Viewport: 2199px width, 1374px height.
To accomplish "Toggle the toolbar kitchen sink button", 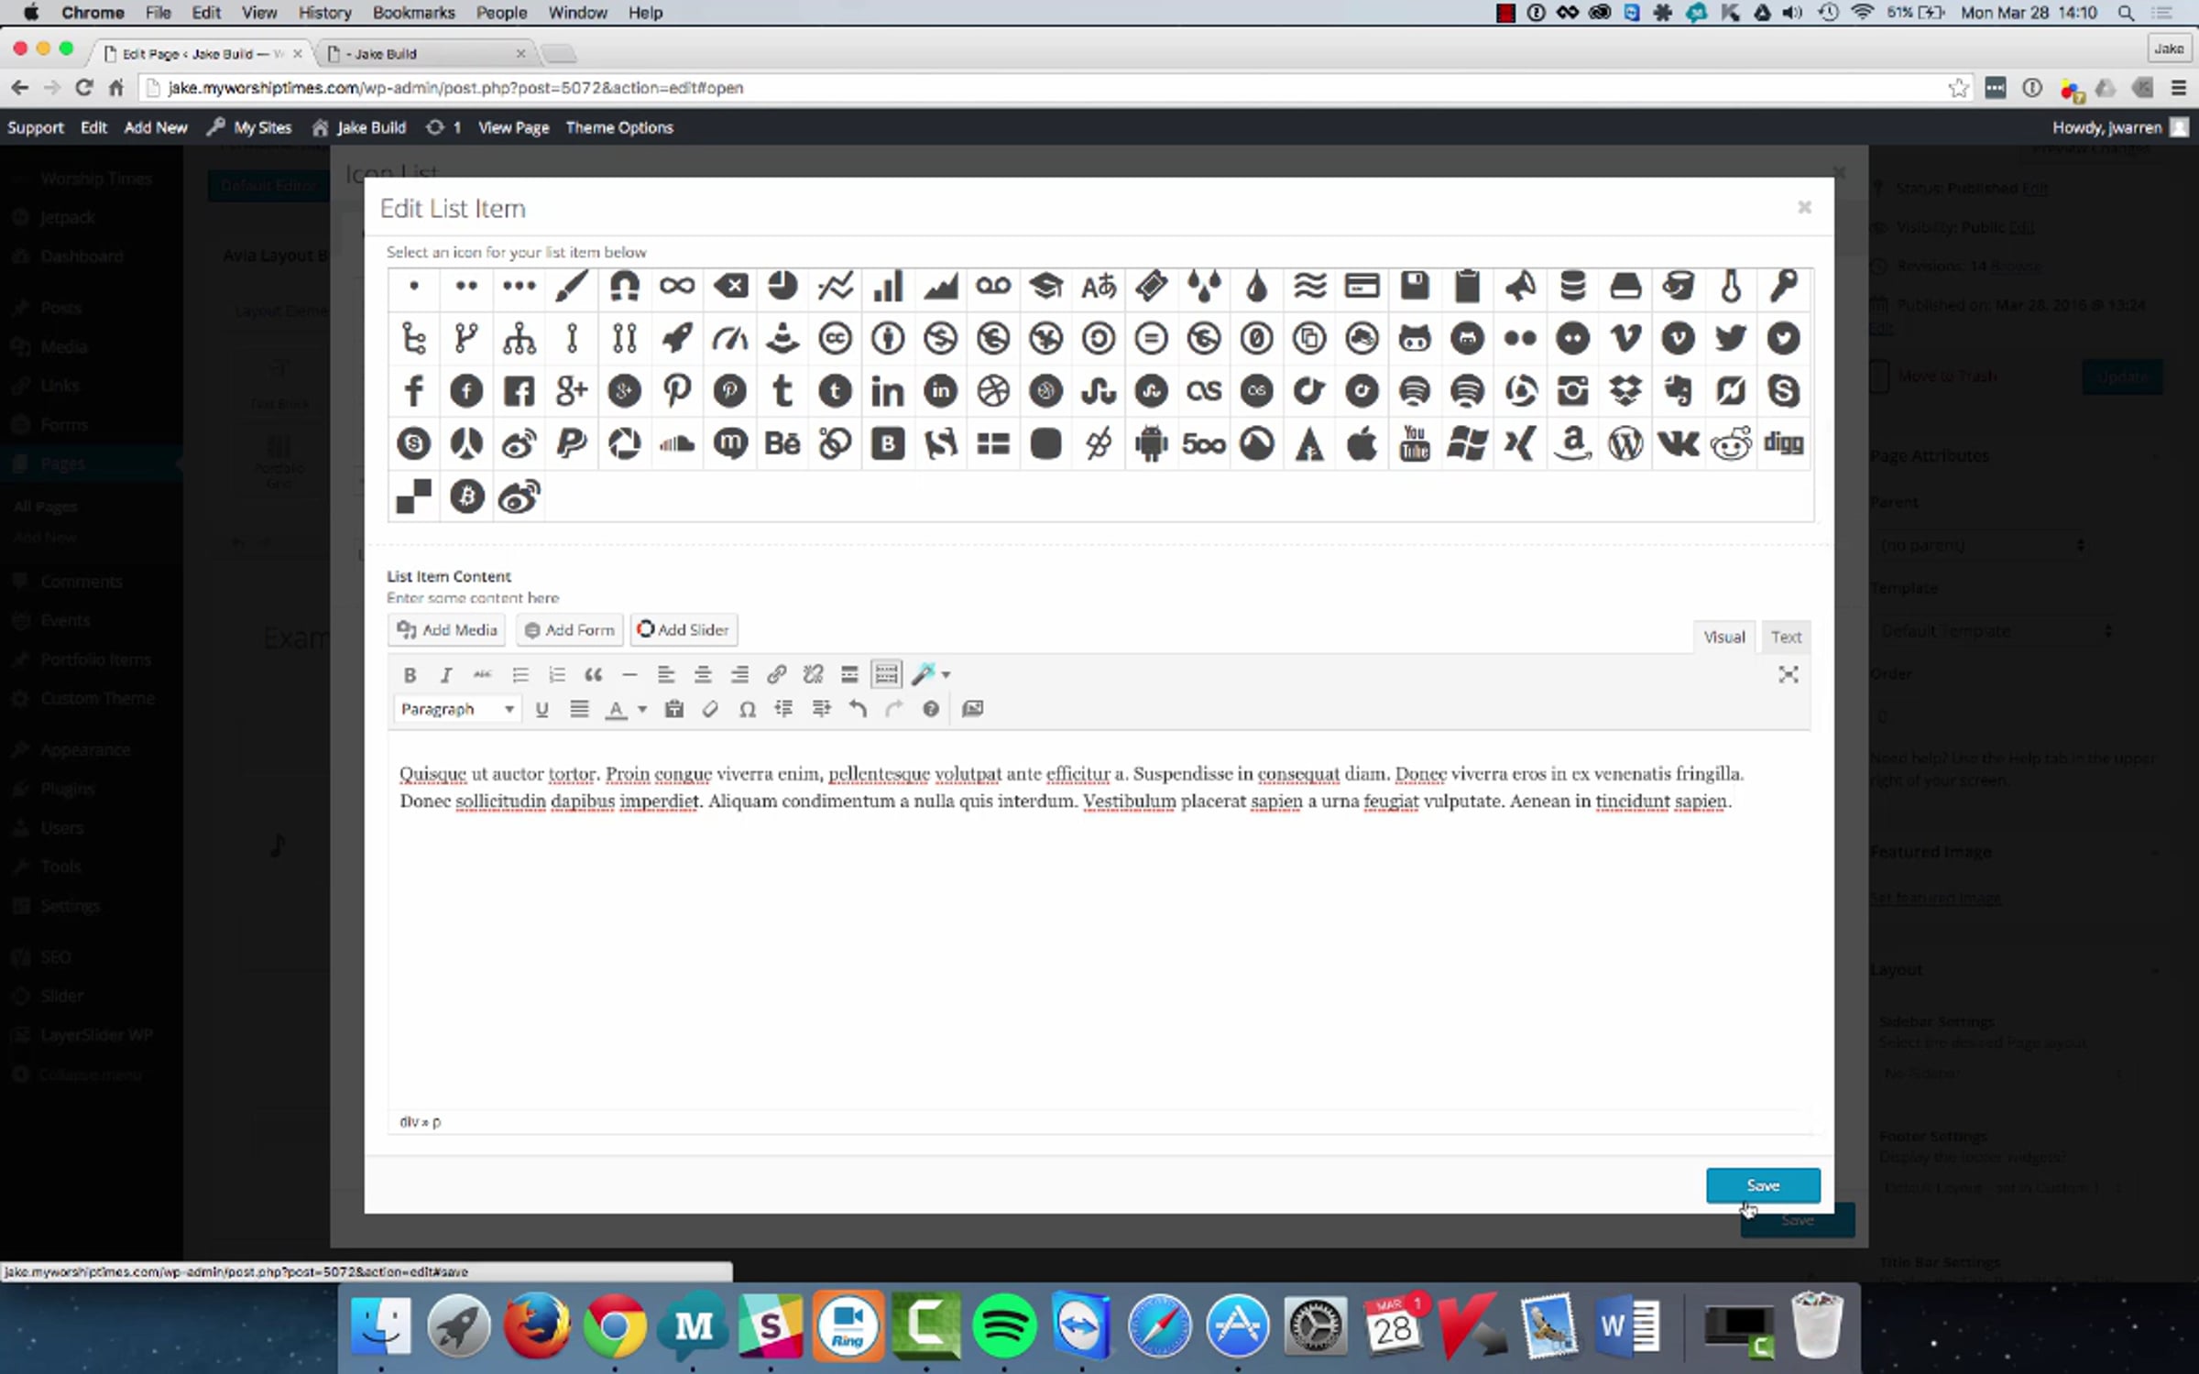I will 886,675.
